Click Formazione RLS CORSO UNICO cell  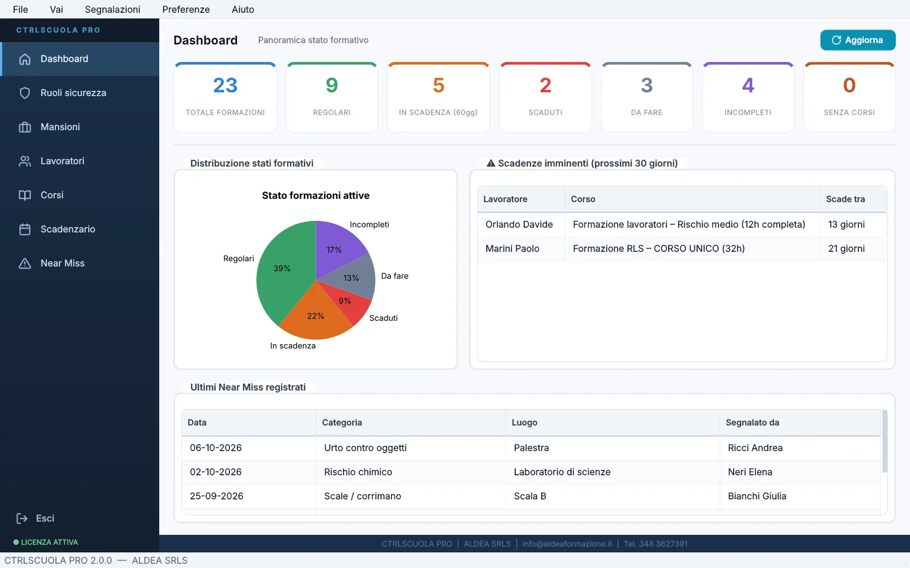pos(692,248)
